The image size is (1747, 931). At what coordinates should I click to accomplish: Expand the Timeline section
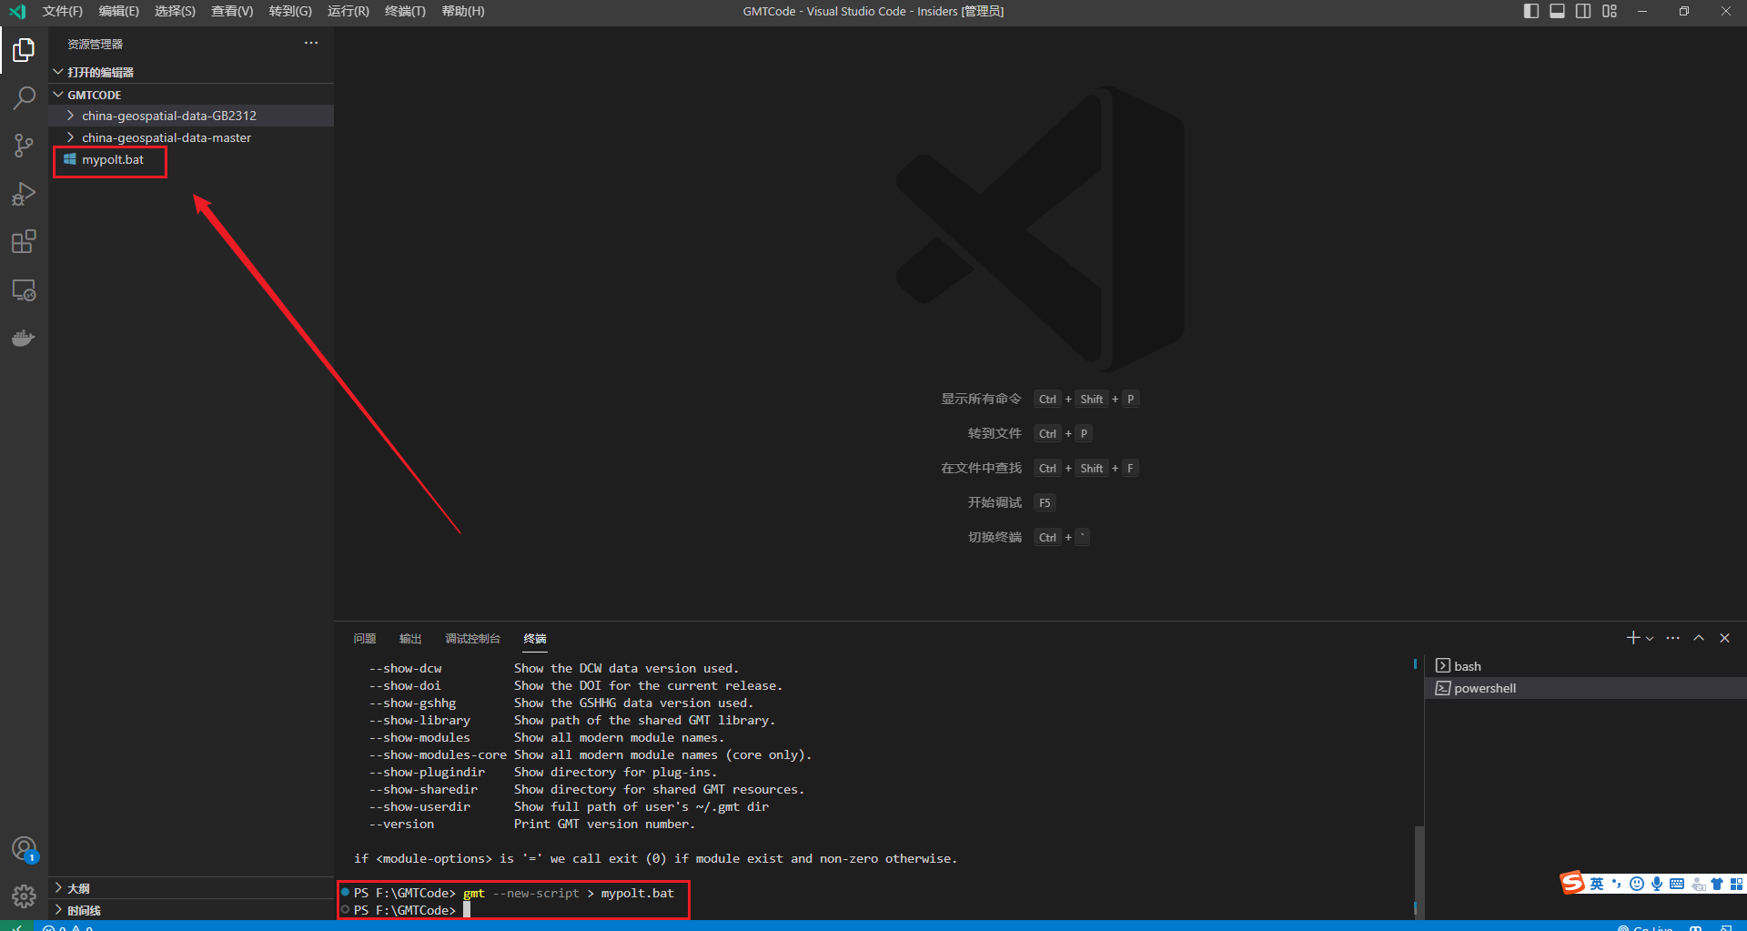click(191, 910)
